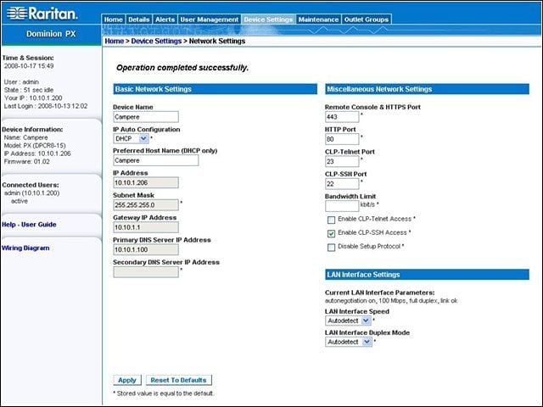The width and height of the screenshot is (543, 407).
Task: Click the Apply button
Action: click(x=127, y=380)
